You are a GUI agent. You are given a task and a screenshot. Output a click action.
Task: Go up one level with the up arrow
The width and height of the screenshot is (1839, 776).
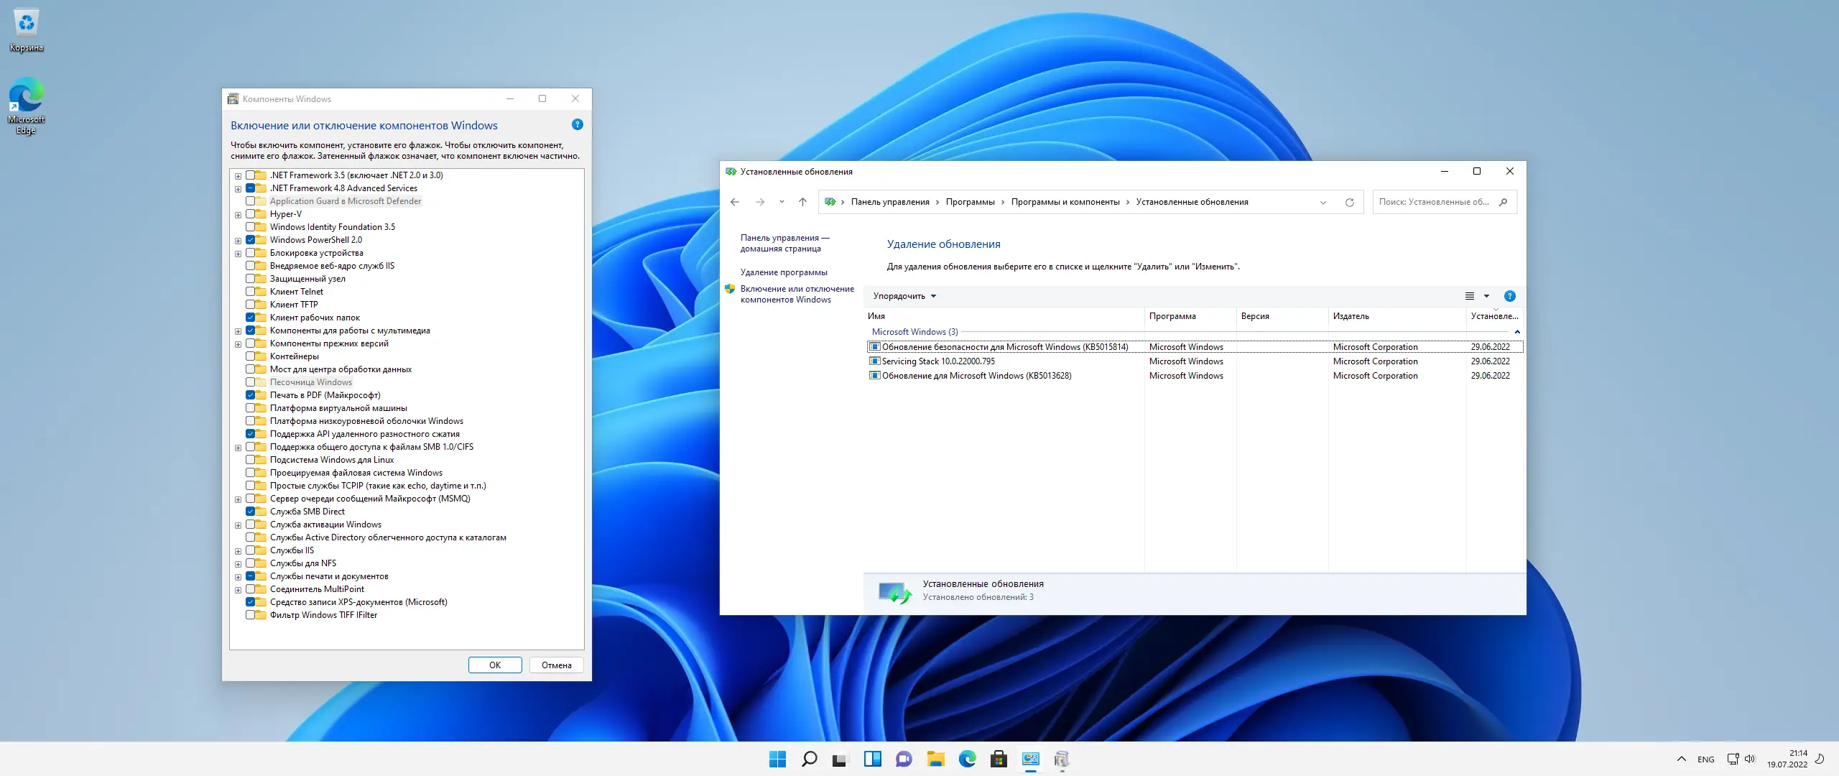pyautogui.click(x=802, y=203)
